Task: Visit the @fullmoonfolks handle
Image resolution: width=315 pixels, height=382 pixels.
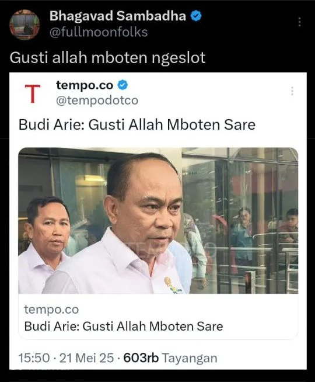Action: point(99,32)
